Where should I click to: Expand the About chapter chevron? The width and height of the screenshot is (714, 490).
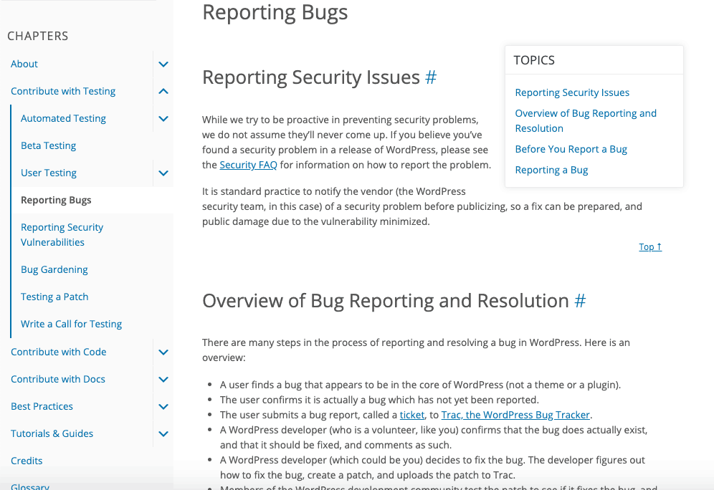163,64
